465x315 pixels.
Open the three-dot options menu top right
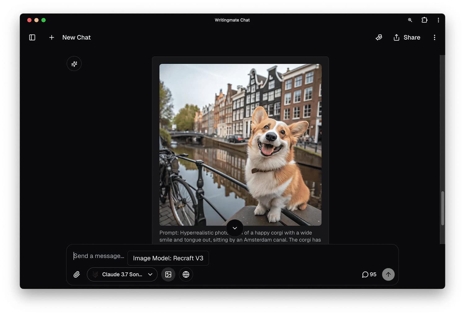coord(435,37)
